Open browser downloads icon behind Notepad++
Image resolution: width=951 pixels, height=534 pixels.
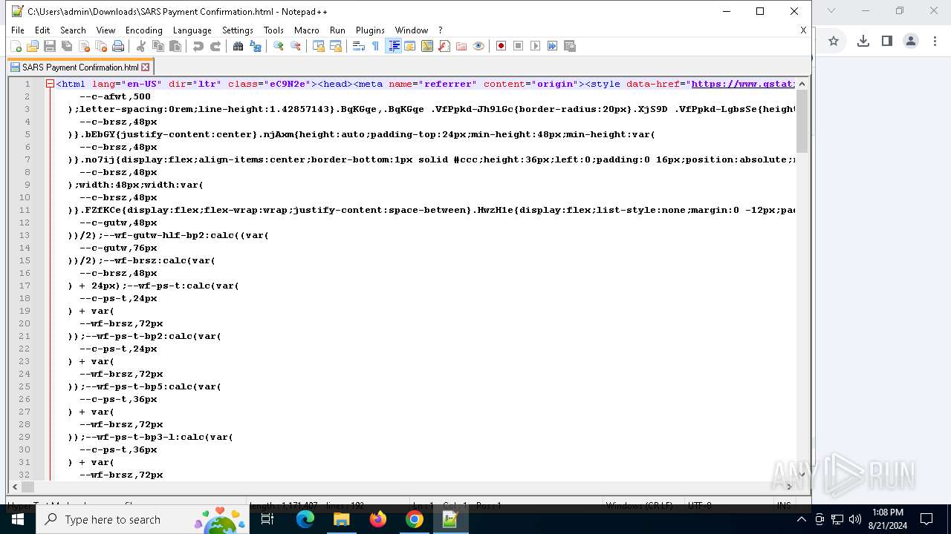point(863,41)
